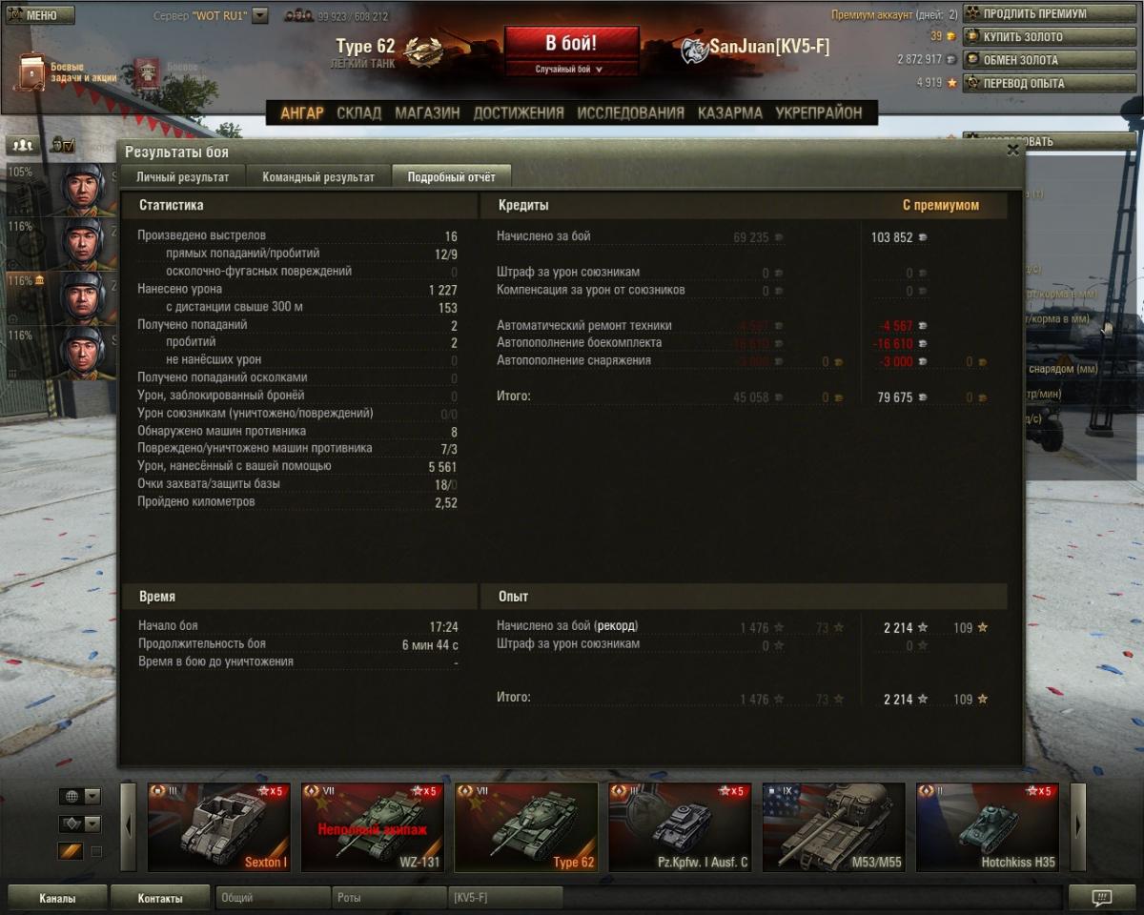
Task: Click the Type 62 mastery badge icon
Action: 422,51
